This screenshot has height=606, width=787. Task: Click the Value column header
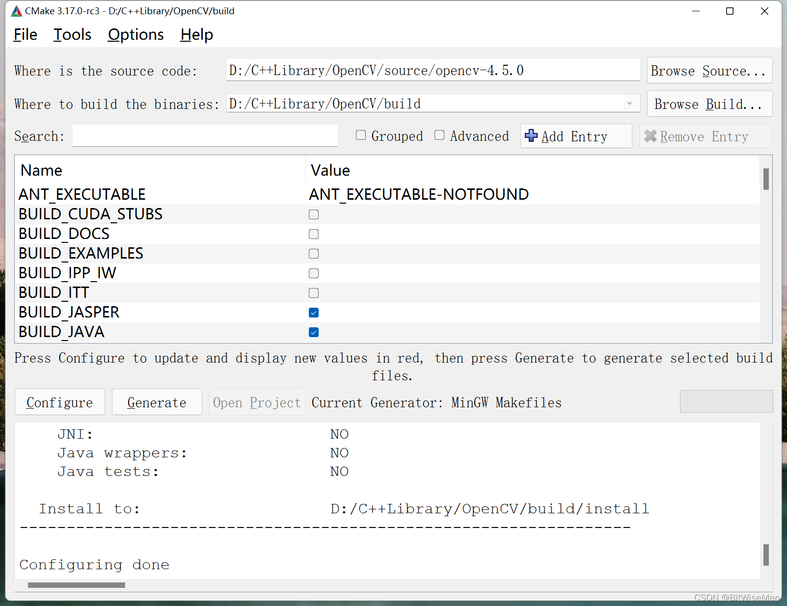coord(533,170)
